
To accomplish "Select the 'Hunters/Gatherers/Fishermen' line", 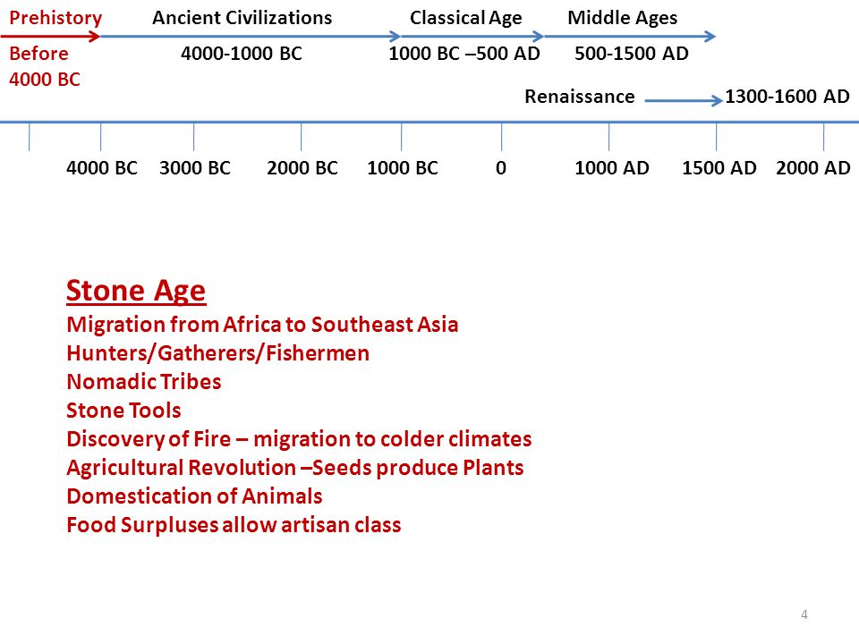I will tap(218, 353).
